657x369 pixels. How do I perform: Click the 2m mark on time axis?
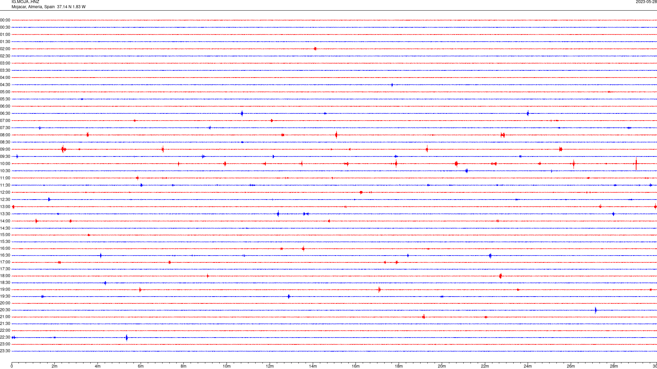tap(55, 366)
